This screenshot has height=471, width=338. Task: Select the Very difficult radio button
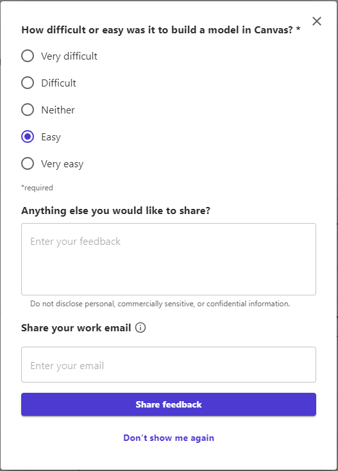click(x=28, y=56)
